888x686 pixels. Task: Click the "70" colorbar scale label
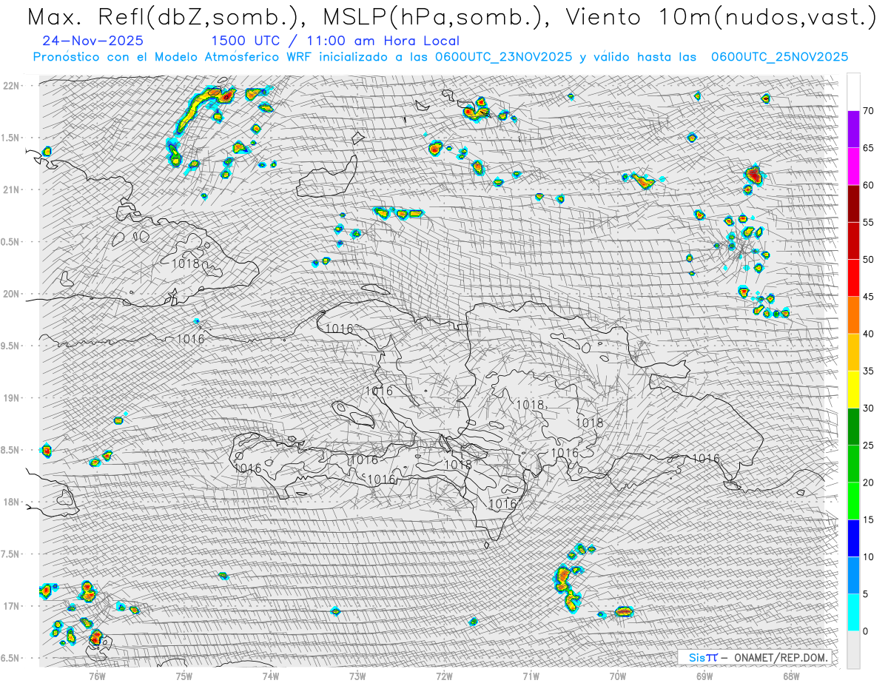pos(869,111)
